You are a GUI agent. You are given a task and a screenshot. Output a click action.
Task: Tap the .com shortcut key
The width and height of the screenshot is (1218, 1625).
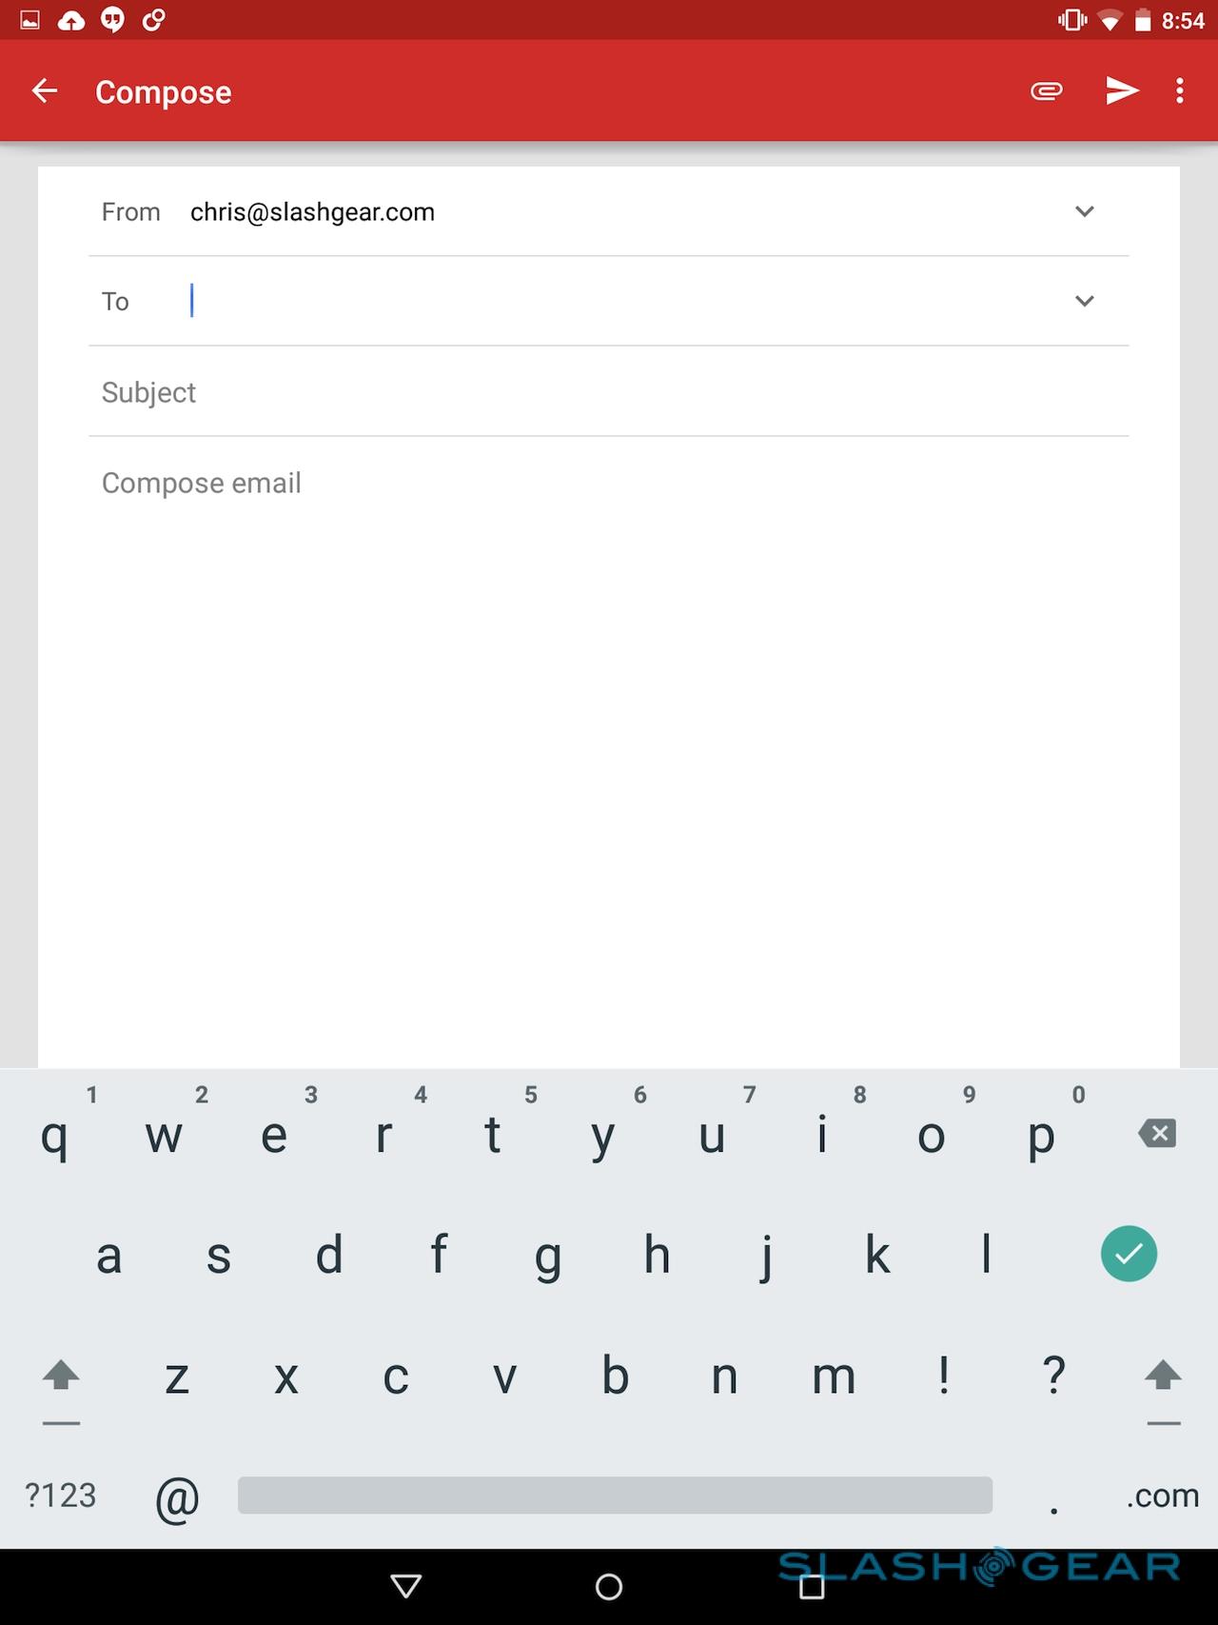[x=1162, y=1496]
